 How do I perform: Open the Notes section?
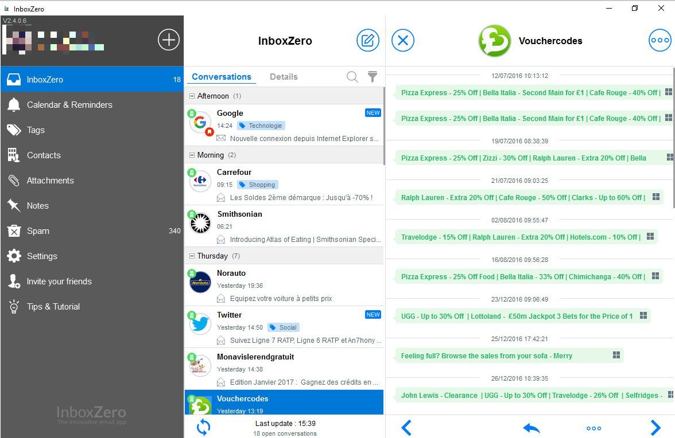point(92,205)
